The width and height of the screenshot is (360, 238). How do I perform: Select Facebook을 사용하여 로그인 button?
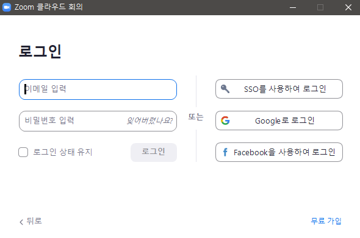pyautogui.click(x=279, y=152)
